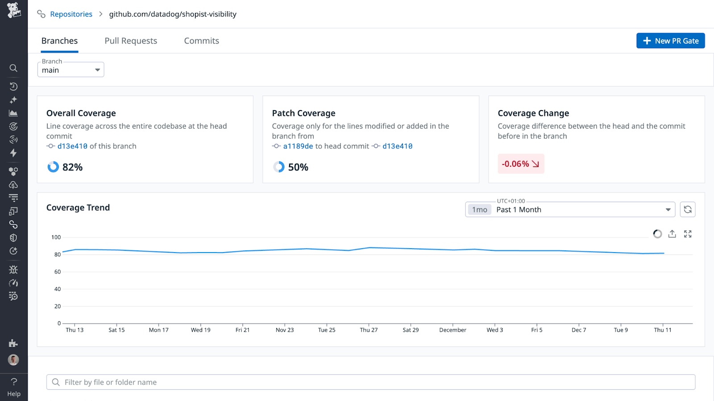Open the Branch dropdown showing main
The image size is (714, 401).
click(71, 69)
